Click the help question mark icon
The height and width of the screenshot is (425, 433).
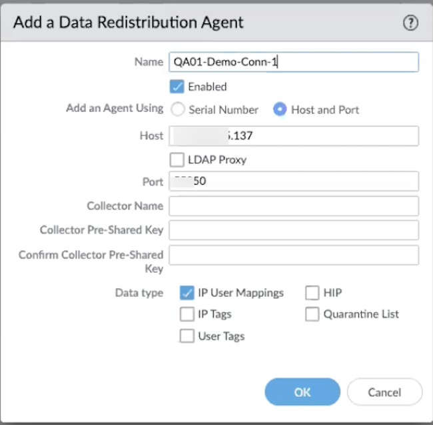(410, 23)
